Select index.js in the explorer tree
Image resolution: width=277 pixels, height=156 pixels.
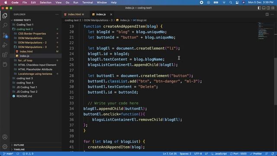(24, 56)
